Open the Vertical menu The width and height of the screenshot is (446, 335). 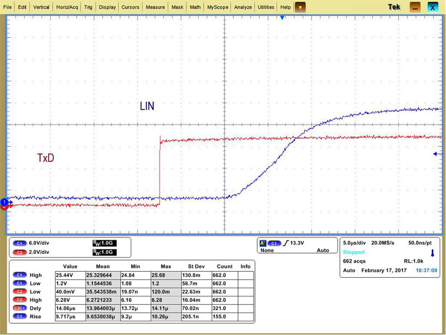click(42, 7)
